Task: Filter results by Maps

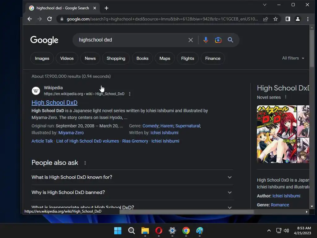Action: (165, 59)
